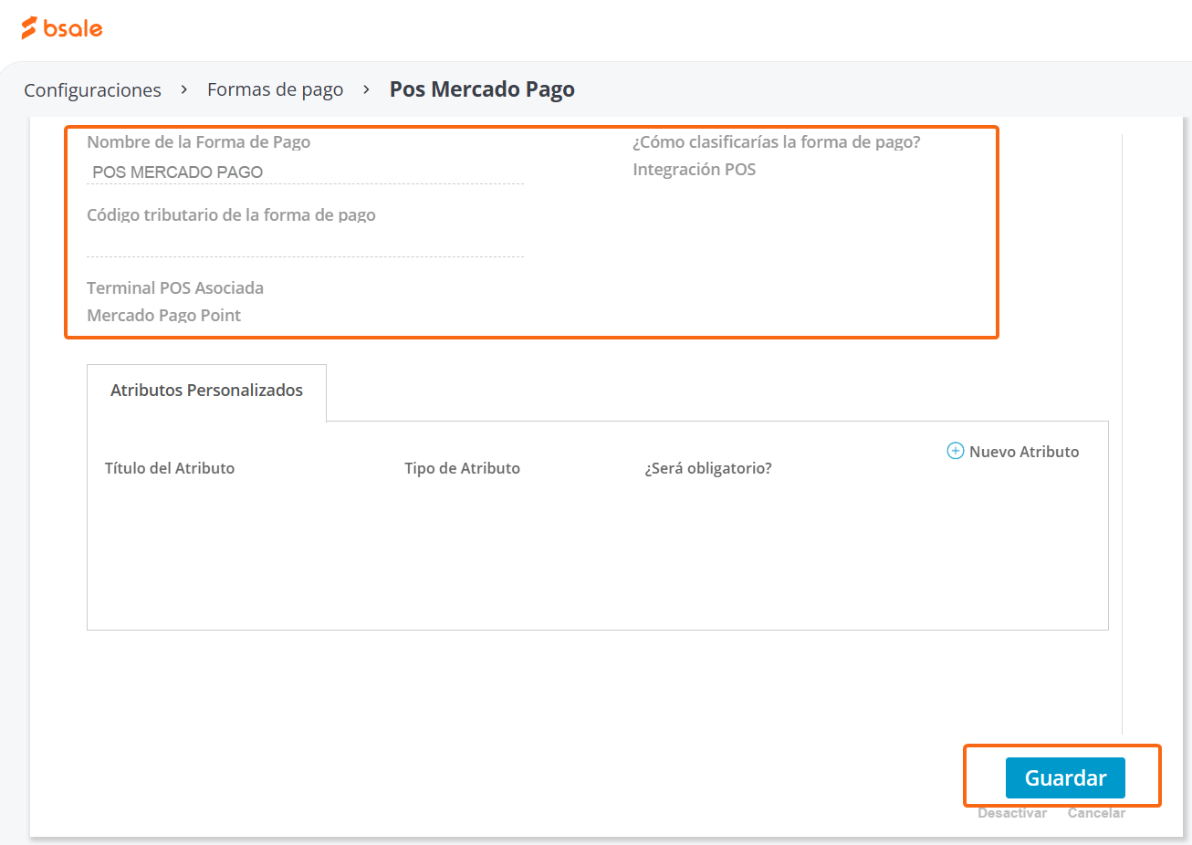Click the chevron after Formas de pago breadcrumb
Viewport: 1192px width, 845px height.
pyautogui.click(x=366, y=89)
